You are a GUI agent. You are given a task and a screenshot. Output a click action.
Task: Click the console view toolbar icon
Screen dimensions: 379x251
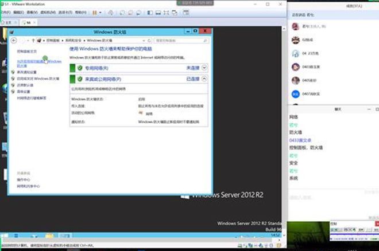pos(186,13)
